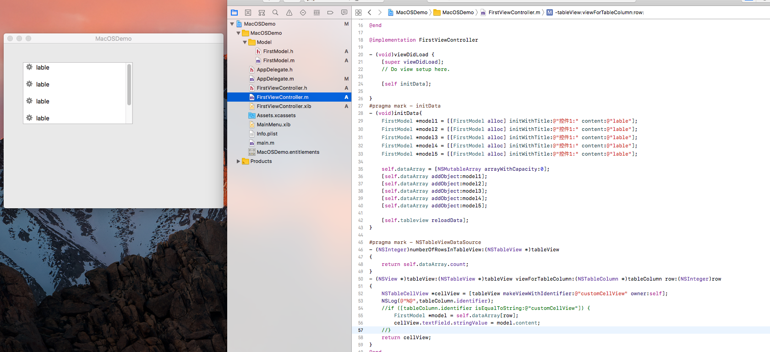Click MacOSDemo folder in jump bar
The image size is (770, 352).
point(453,12)
